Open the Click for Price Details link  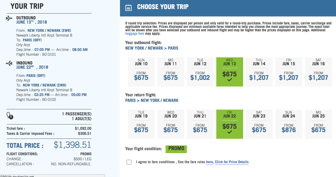[232, 162]
